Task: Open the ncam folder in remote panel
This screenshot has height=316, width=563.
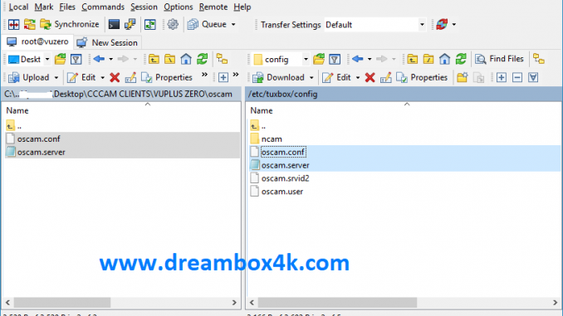Action: (x=272, y=139)
